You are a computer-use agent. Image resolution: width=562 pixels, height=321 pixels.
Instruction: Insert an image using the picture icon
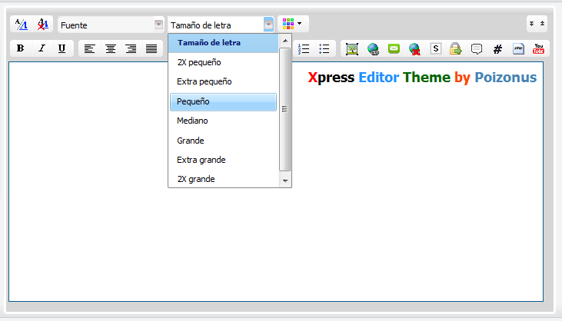coord(352,48)
